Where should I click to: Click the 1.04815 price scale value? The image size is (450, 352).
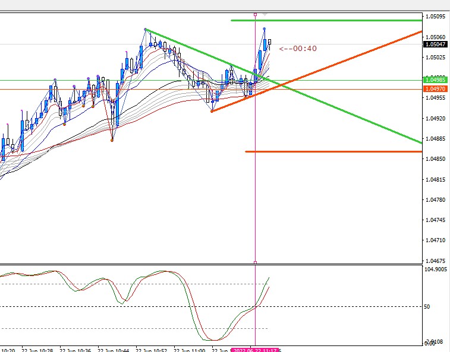436,179
